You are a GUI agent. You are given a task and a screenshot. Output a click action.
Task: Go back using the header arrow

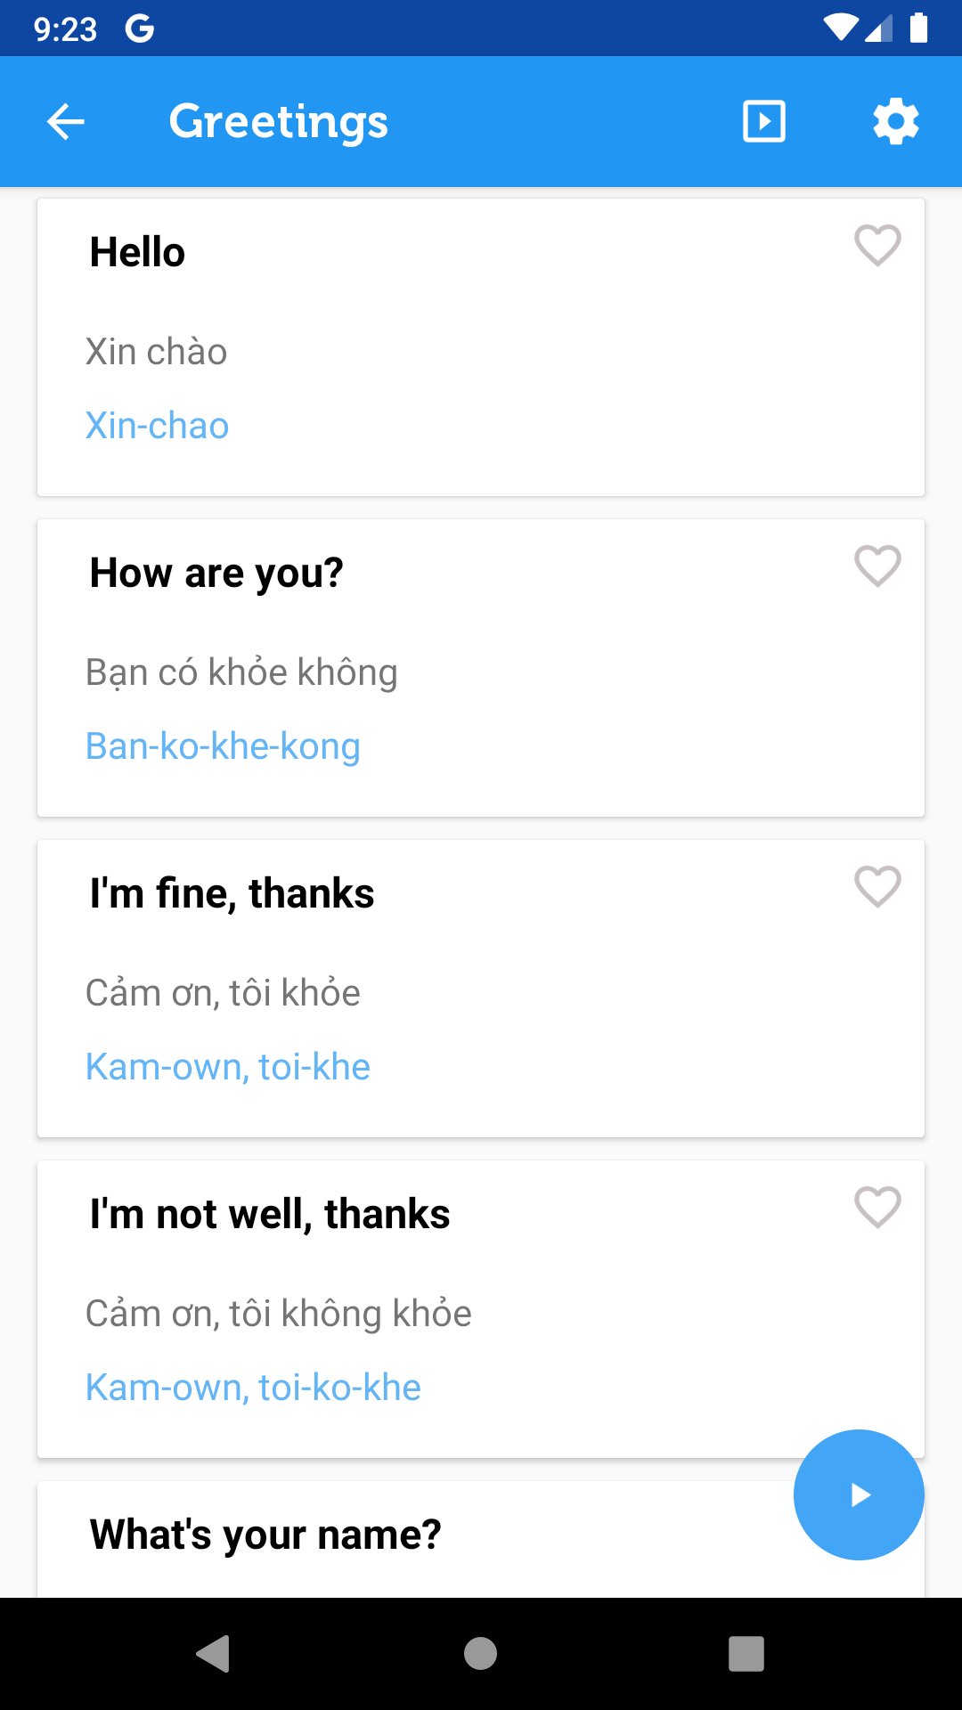click(66, 122)
